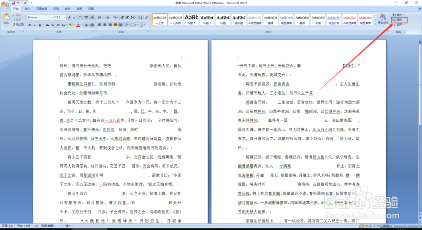Switch to the 页面布局 ribbon tab
This screenshot has height=230, width=422.
[x=42, y=8]
